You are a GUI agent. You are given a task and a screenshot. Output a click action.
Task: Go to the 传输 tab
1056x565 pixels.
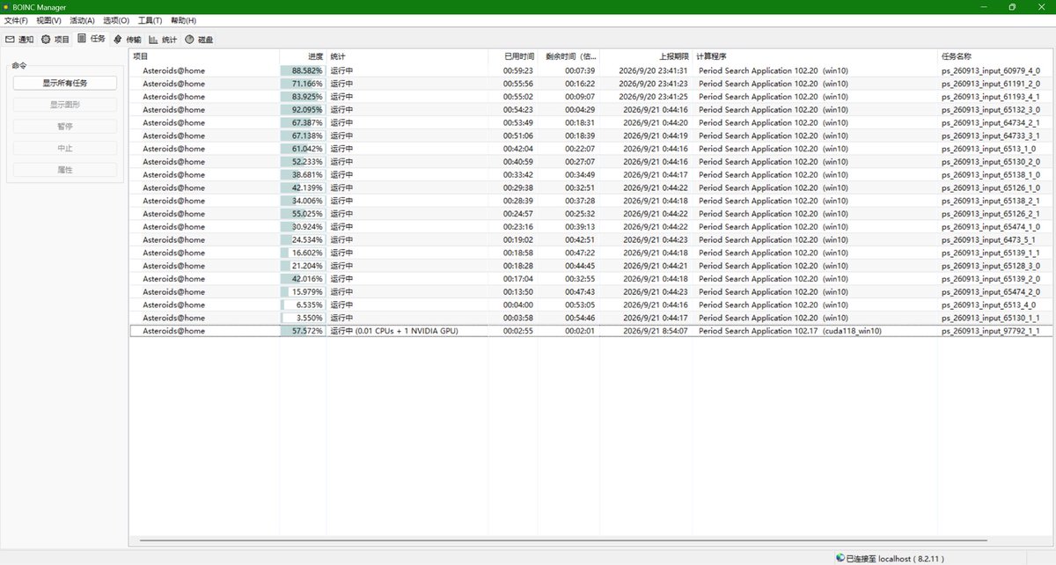pyautogui.click(x=128, y=39)
